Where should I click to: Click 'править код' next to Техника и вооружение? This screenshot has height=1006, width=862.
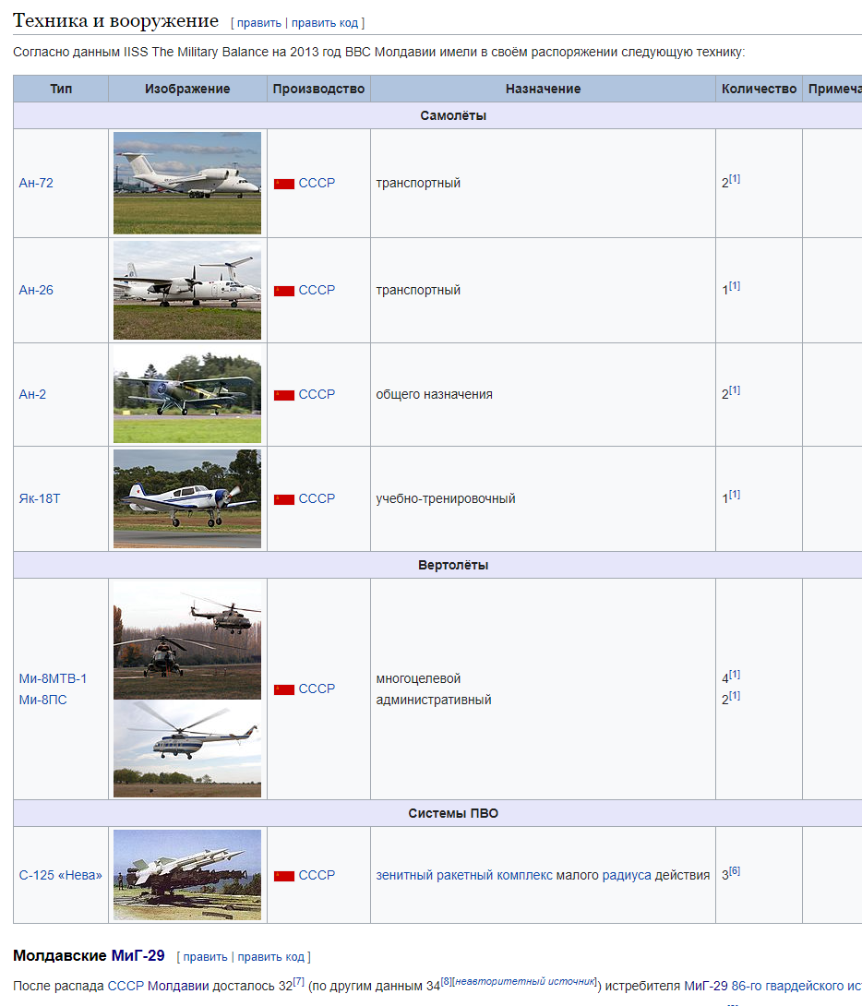point(325,23)
